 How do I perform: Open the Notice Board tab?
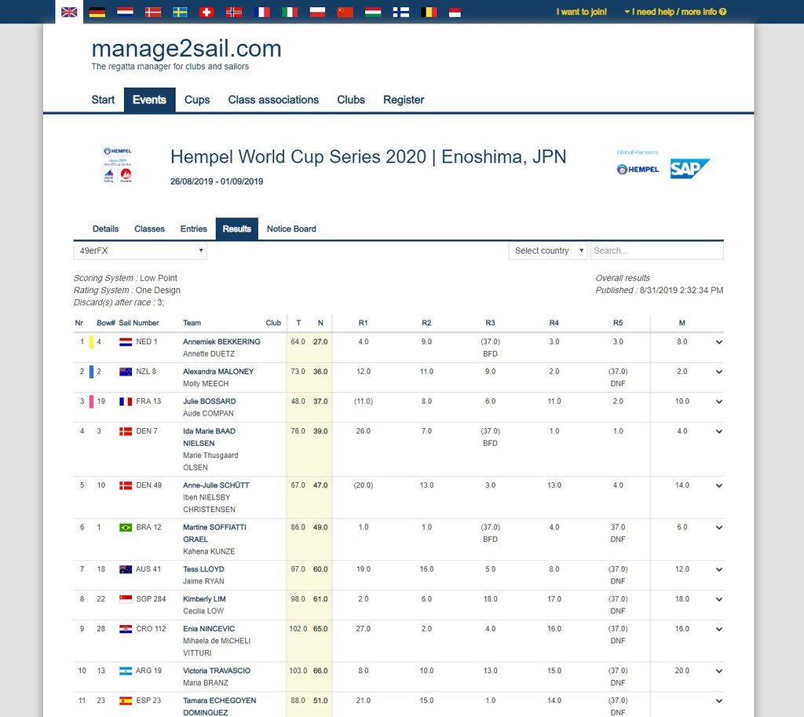pos(291,229)
